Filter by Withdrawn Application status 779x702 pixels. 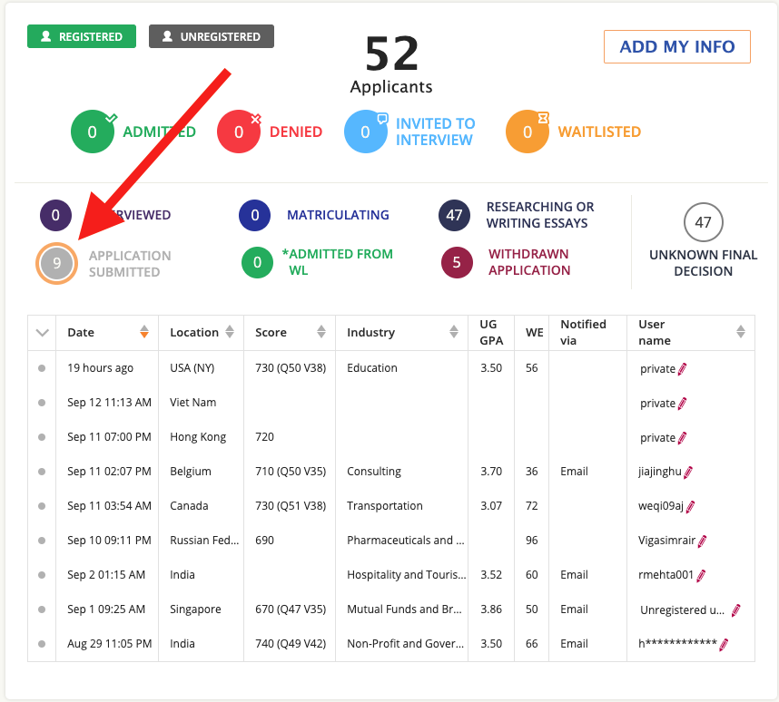coord(457,262)
